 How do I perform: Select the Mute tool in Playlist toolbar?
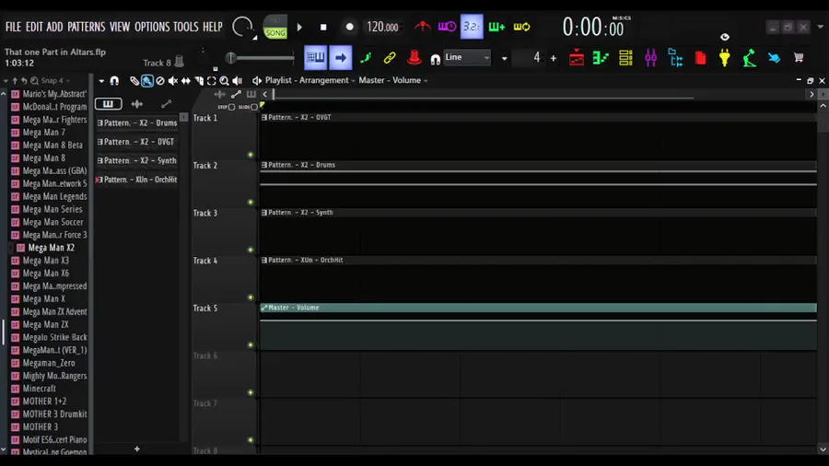click(173, 81)
